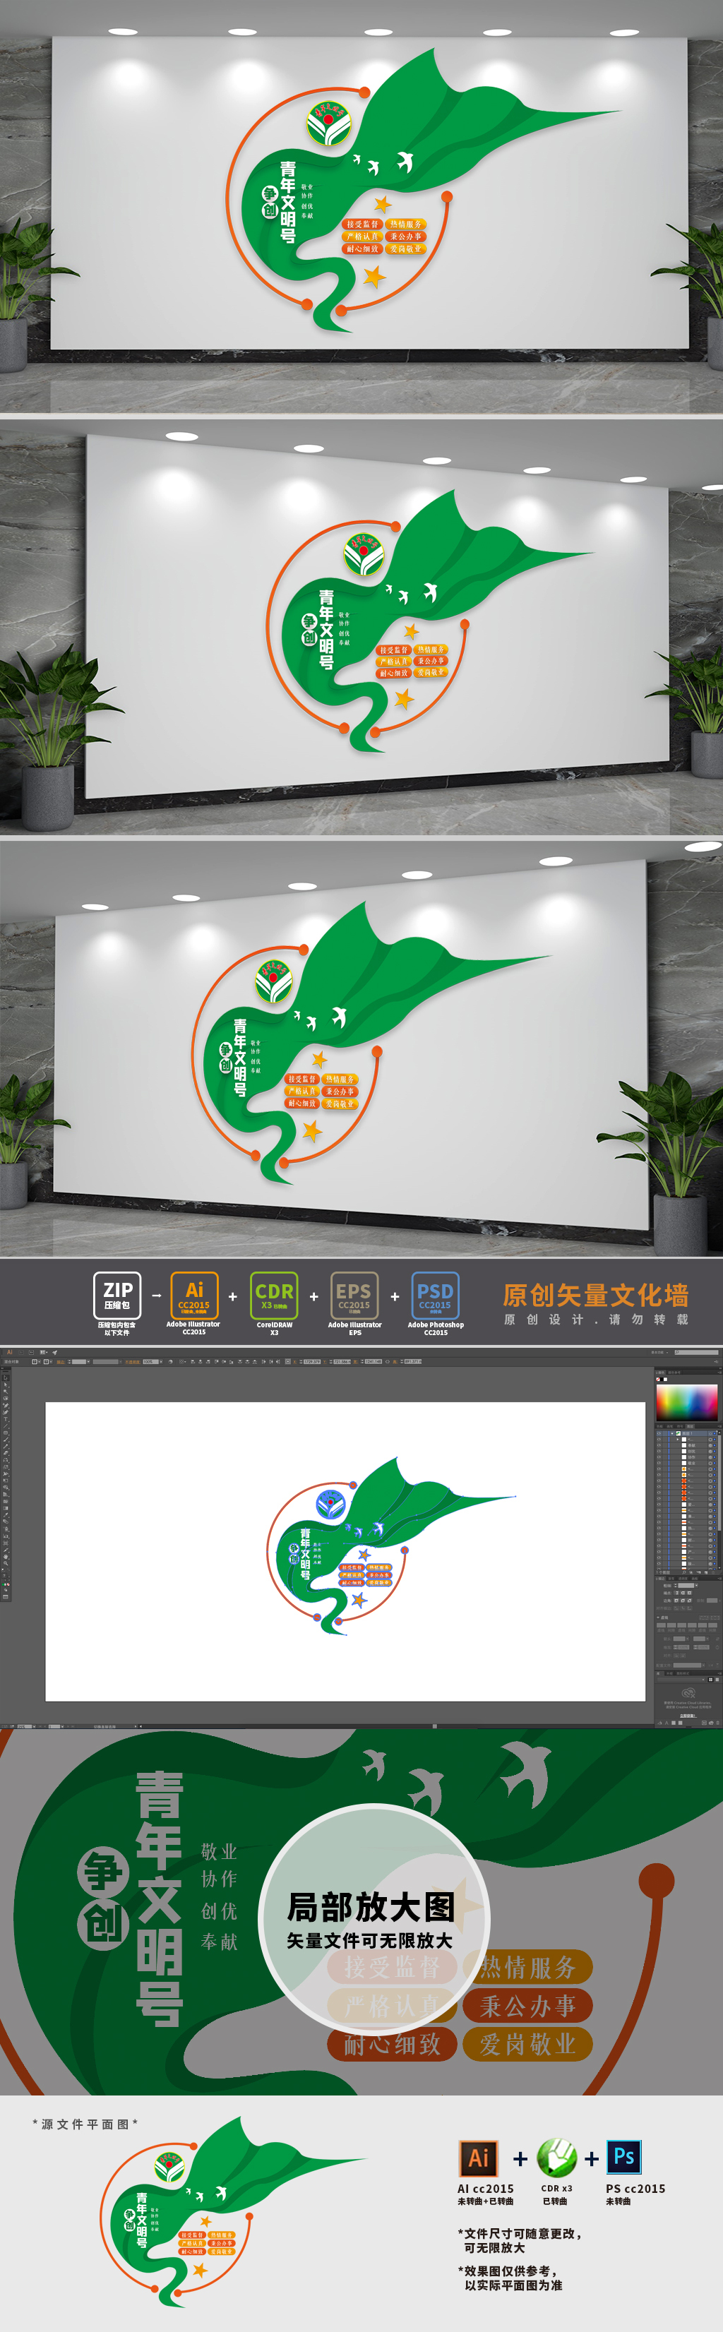
Task: Click the '压缩包内包含以下文件' caption under ZIP
Action: click(116, 1328)
